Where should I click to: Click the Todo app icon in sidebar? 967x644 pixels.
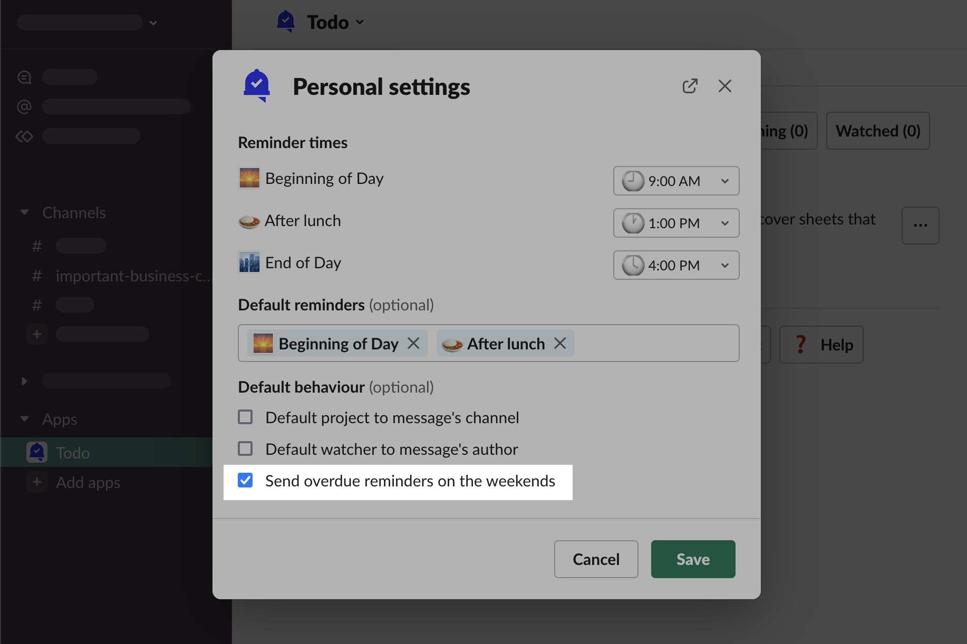[x=37, y=452]
